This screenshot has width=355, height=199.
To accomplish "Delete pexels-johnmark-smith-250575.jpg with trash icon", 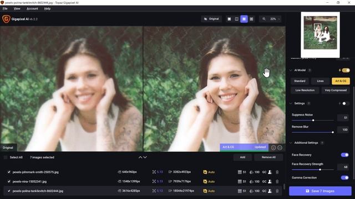I will pos(277,172).
